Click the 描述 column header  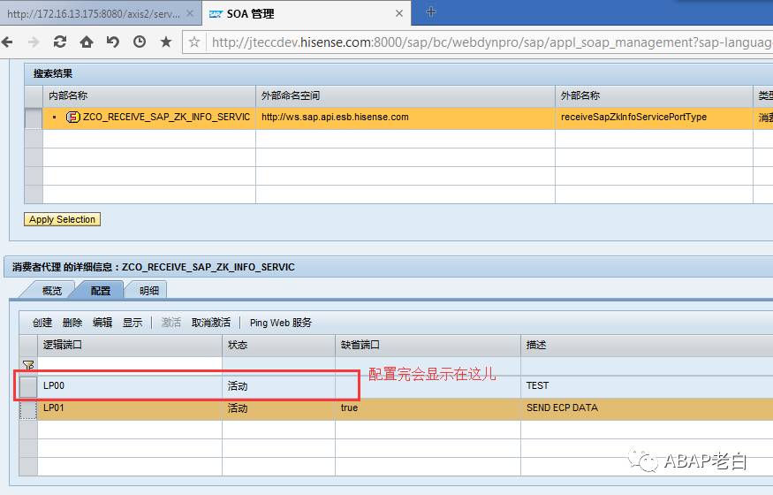click(x=647, y=345)
